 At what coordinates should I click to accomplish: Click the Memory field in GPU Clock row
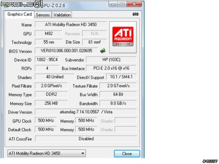pyautogui.click(x=86, y=121)
